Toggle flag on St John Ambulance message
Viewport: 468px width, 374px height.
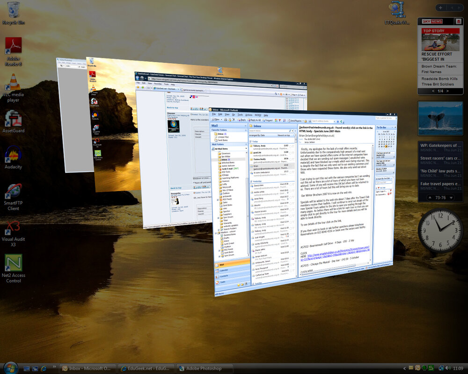[293, 173]
